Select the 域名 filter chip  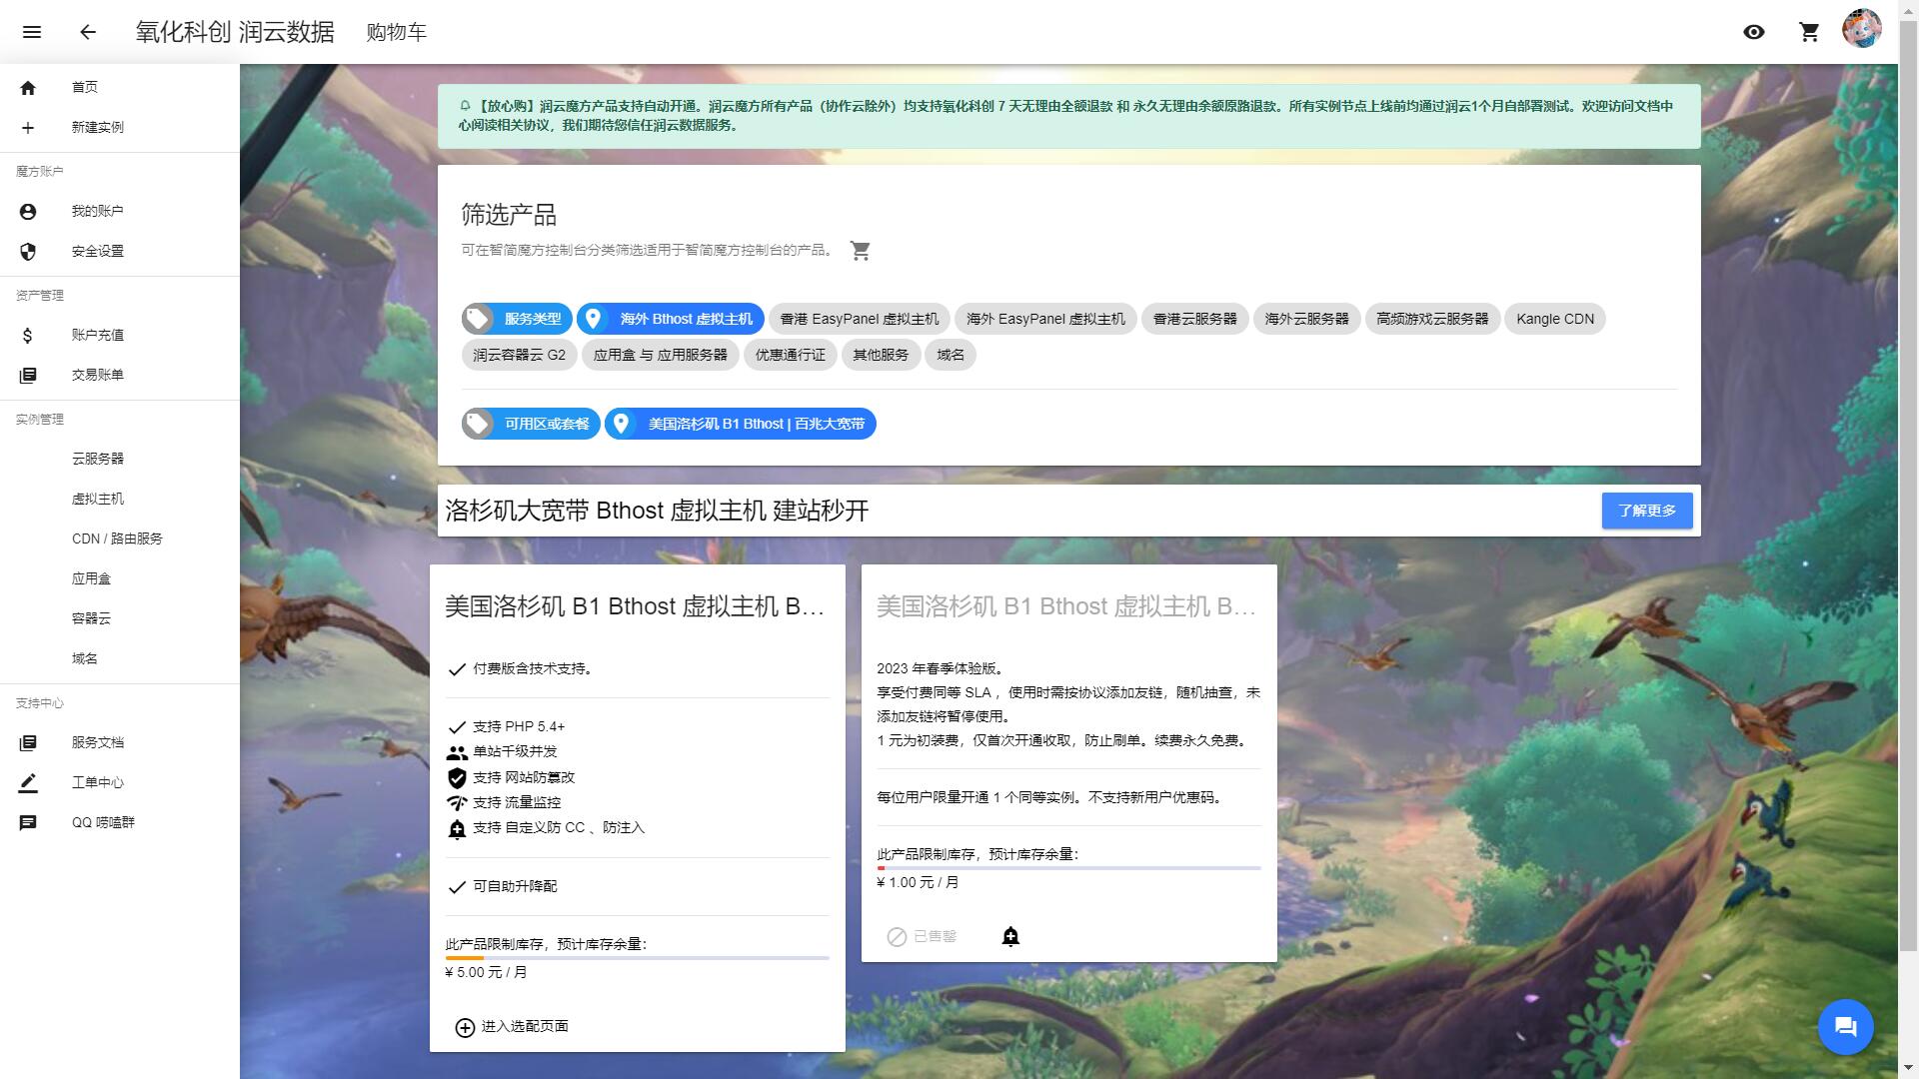click(951, 355)
